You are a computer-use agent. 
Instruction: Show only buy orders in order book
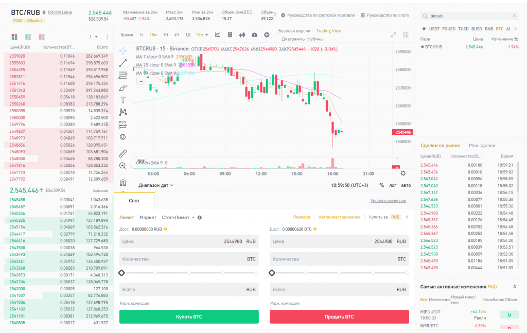pos(28,37)
